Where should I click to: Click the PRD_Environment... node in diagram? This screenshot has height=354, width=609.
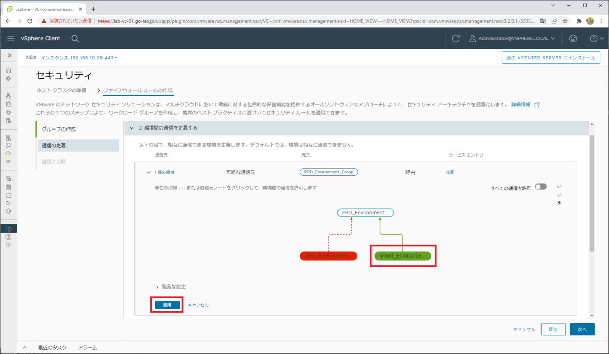coord(365,213)
